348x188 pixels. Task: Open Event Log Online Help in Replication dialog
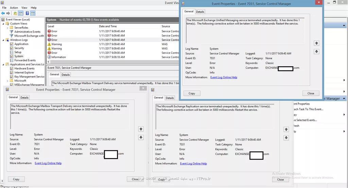click(x=193, y=164)
